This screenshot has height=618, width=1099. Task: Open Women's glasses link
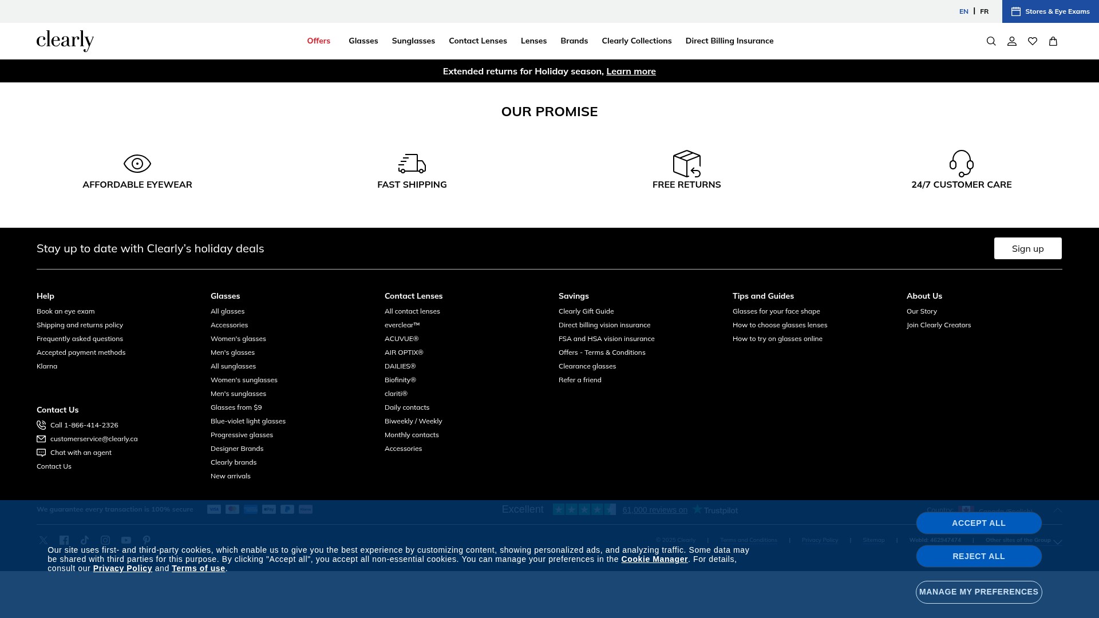[x=238, y=339]
